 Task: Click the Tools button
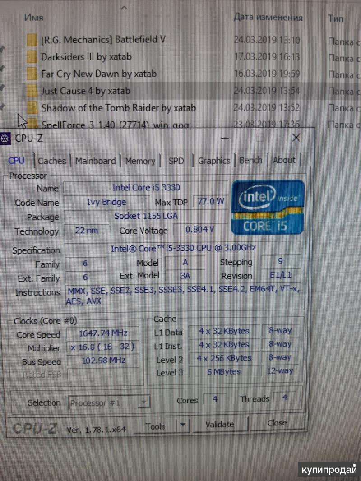pos(155,426)
